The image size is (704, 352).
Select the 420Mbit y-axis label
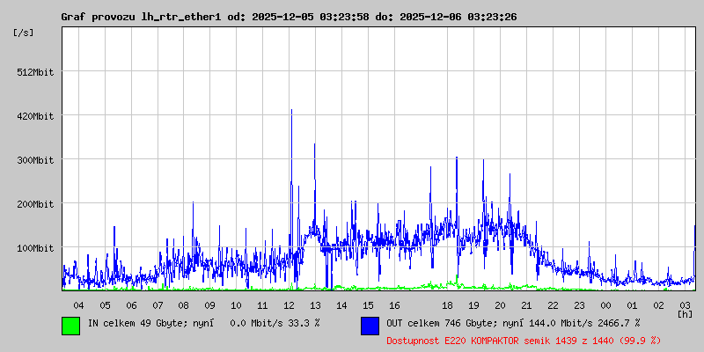36,116
